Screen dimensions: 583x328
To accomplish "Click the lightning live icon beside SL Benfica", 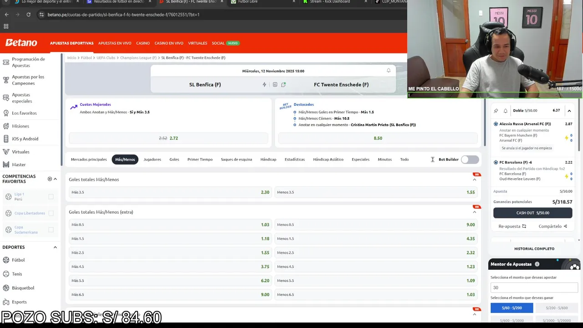I will (264, 85).
